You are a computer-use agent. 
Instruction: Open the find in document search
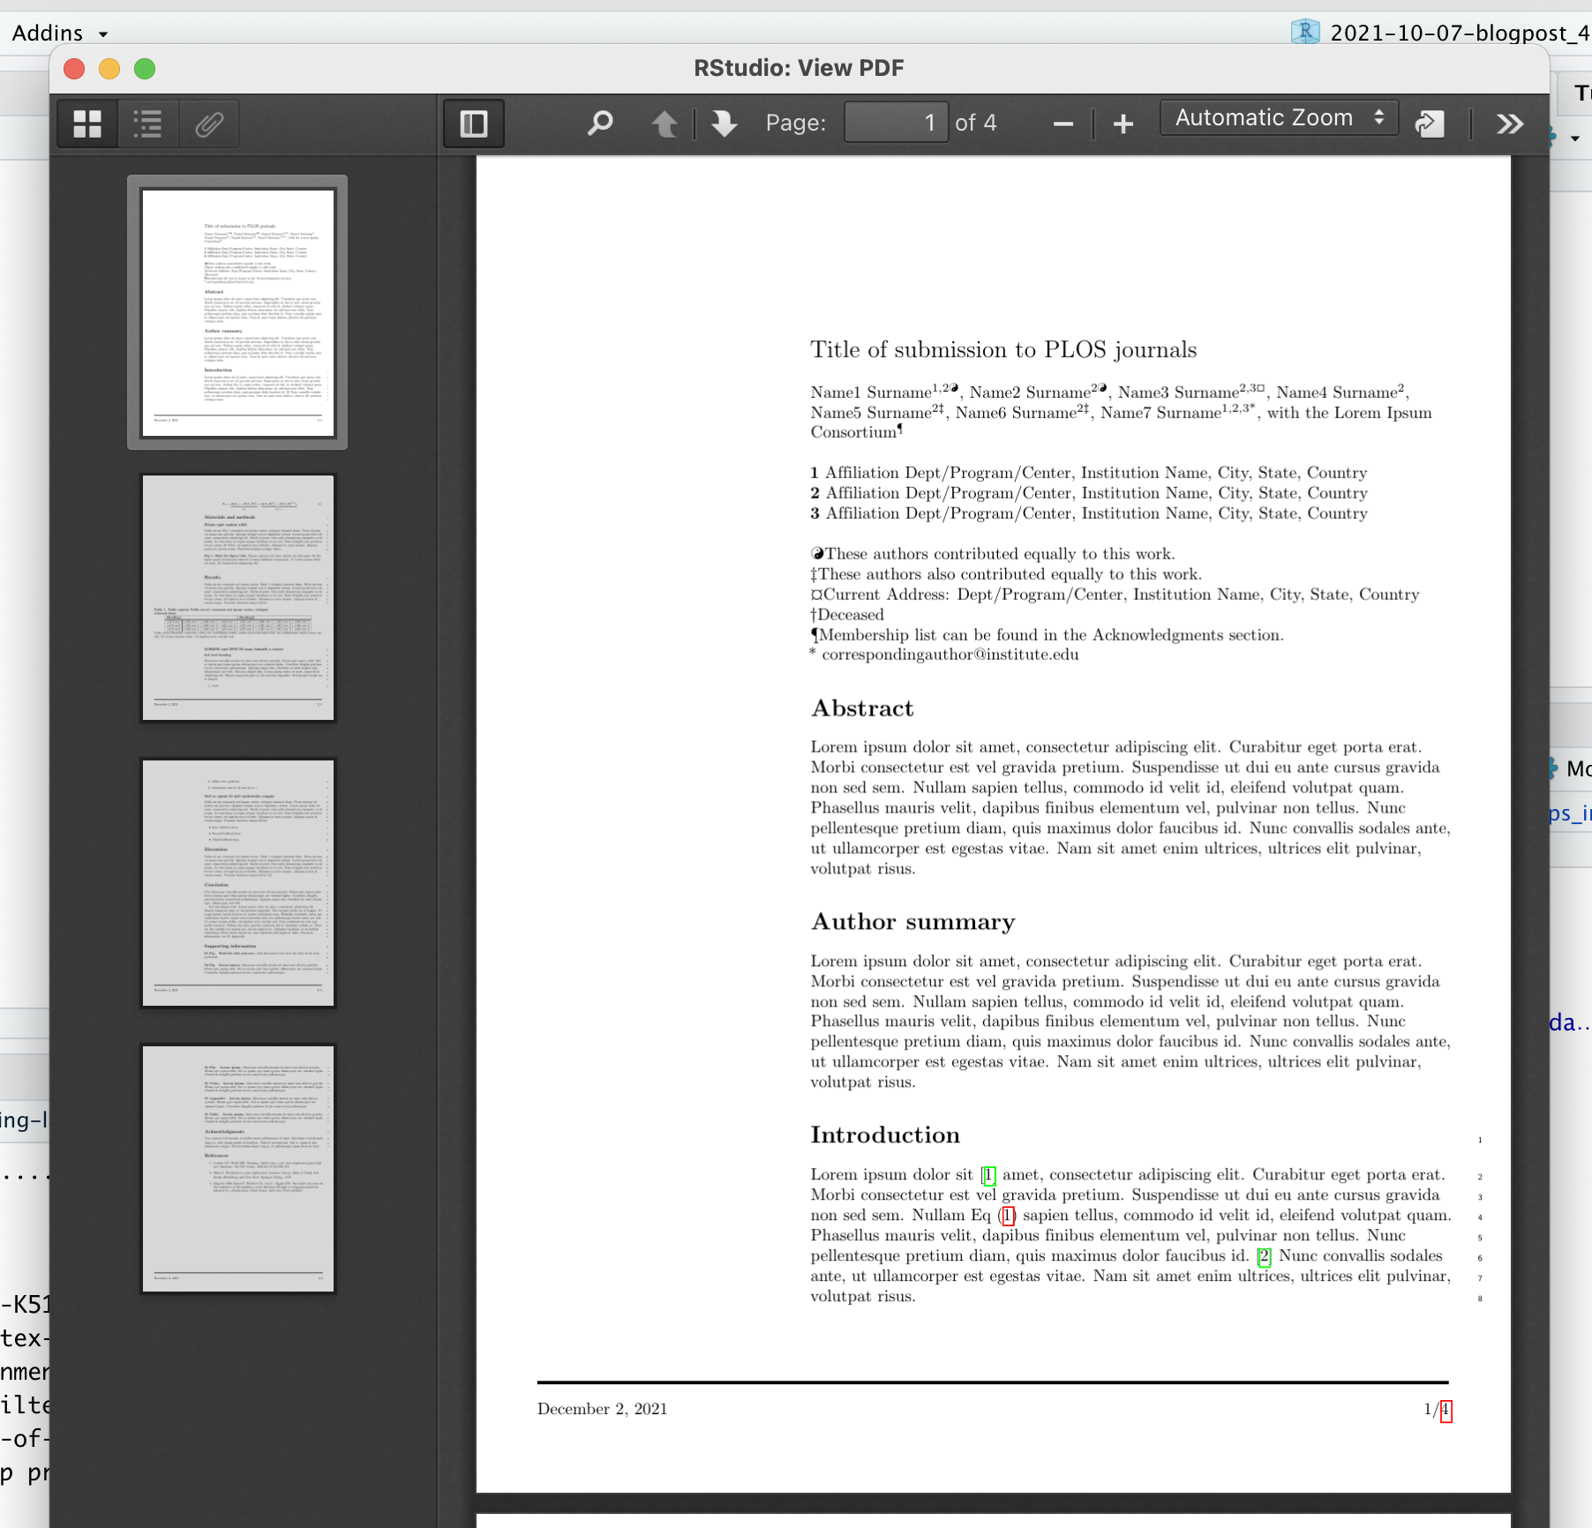click(599, 123)
